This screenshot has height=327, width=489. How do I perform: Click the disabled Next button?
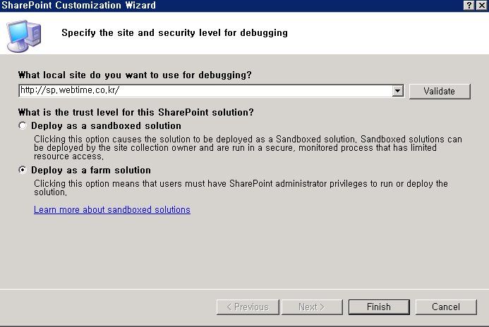(312, 307)
